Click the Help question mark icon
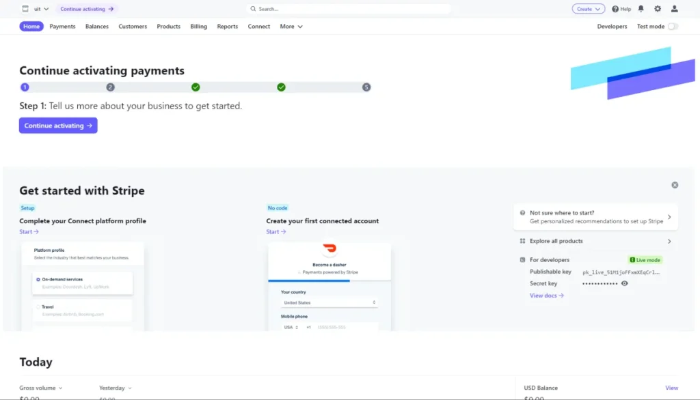Screen dimensions: 700x400 [615, 9]
